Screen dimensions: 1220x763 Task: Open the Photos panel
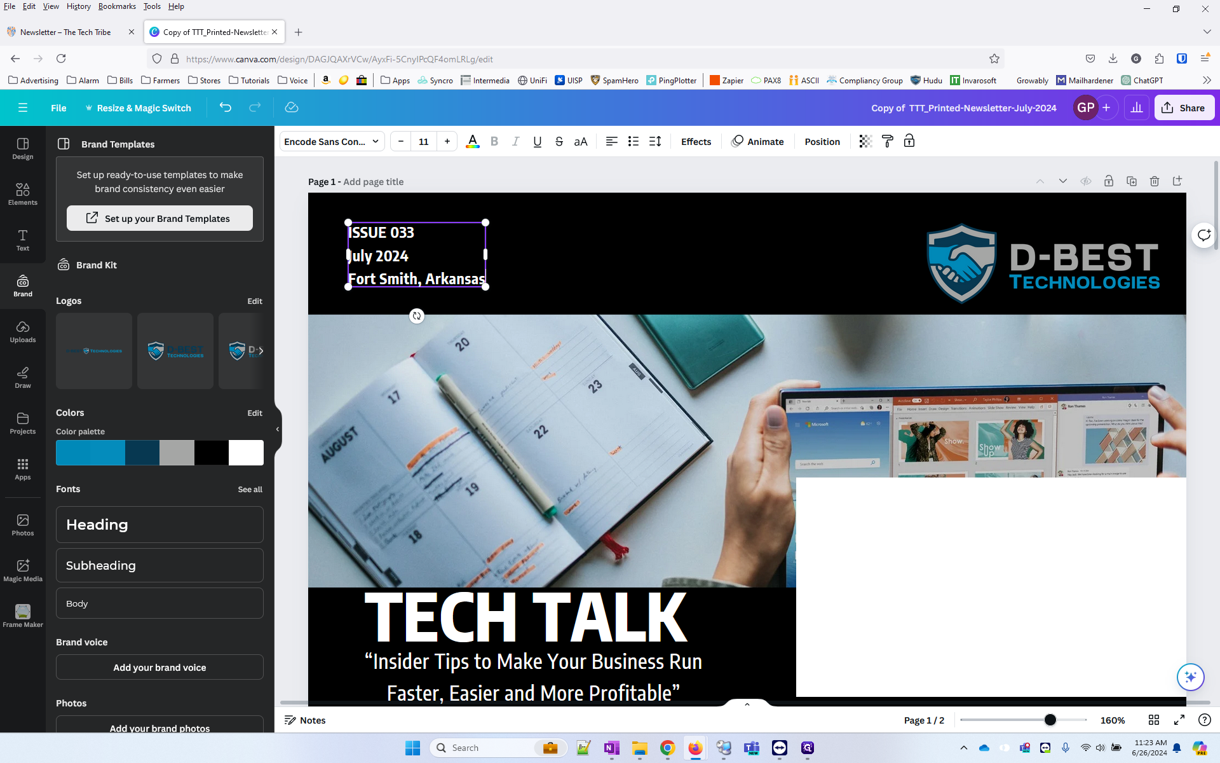[23, 525]
